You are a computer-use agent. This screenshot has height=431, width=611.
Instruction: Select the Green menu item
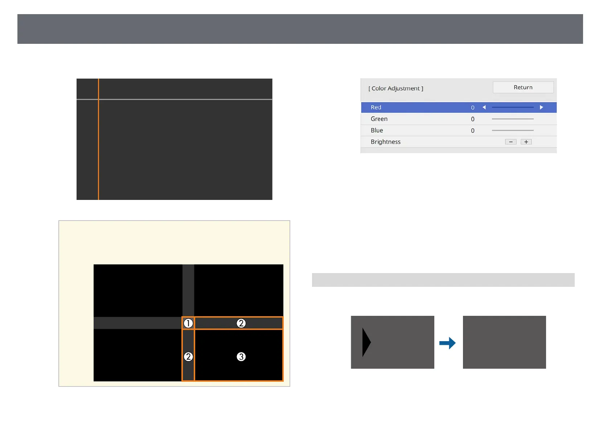(379, 119)
